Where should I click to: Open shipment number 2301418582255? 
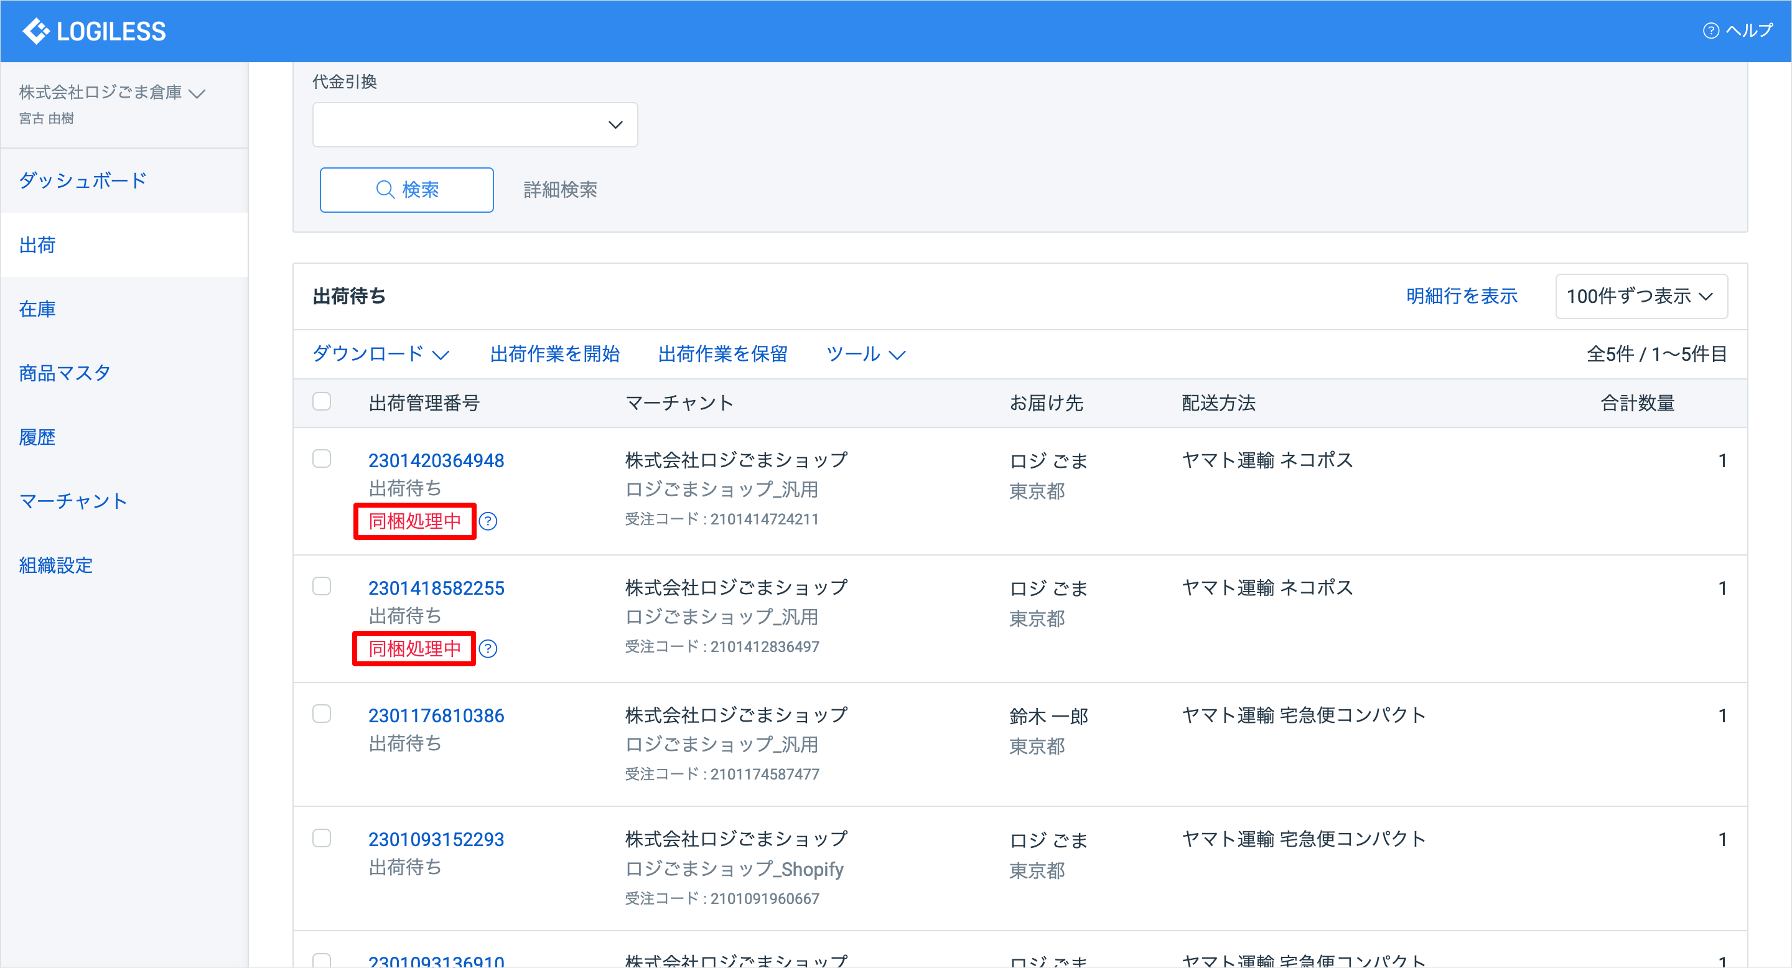pos(436,589)
